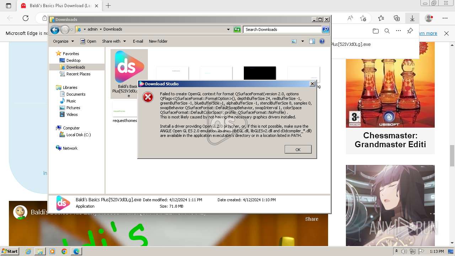Screen dimensions: 455x256
Task: Select Computer in navigation pane
Action: (x=71, y=128)
